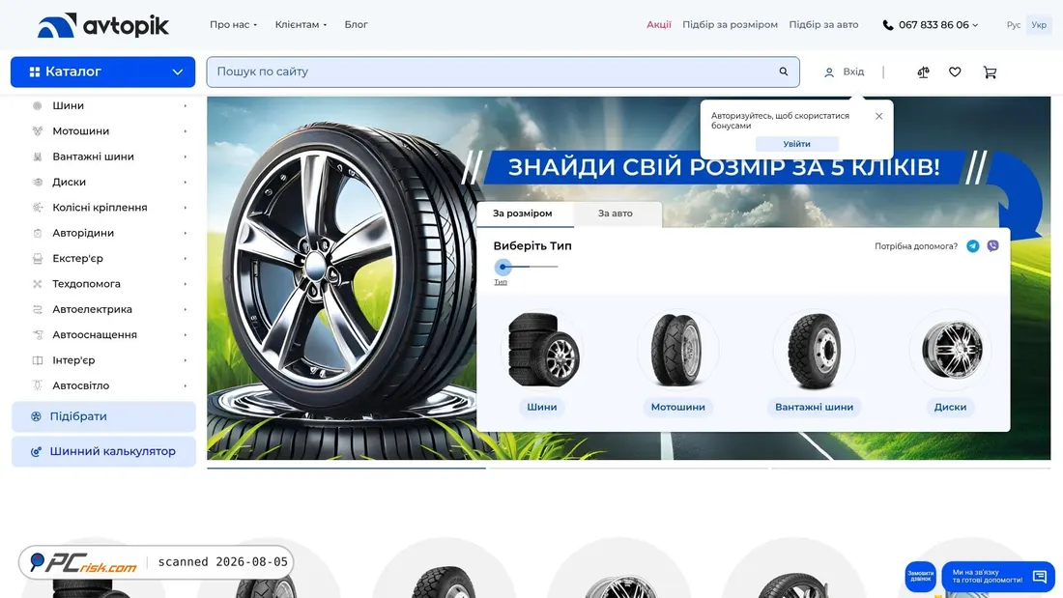The width and height of the screenshot is (1063, 598).
Task: Focus the Пошук по сайту search field
Action: pyautogui.click(x=503, y=71)
